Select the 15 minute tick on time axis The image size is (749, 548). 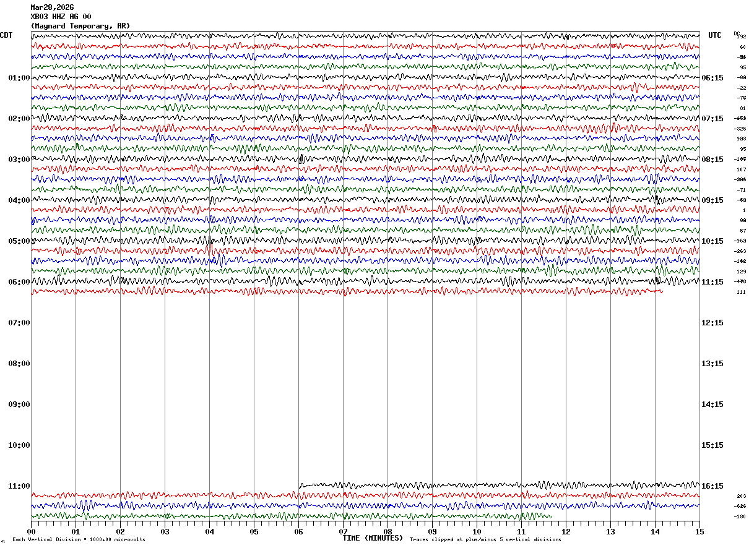coord(699,531)
